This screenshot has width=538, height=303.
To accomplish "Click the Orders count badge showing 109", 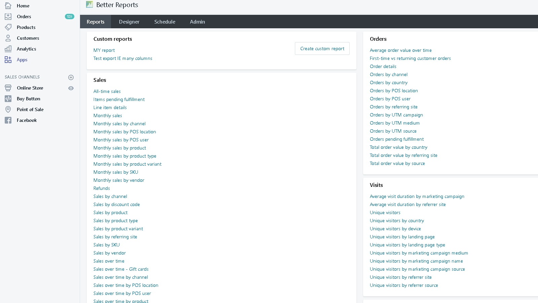I will (69, 16).
